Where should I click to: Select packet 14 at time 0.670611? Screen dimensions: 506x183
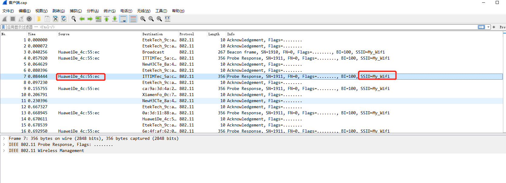point(251,119)
